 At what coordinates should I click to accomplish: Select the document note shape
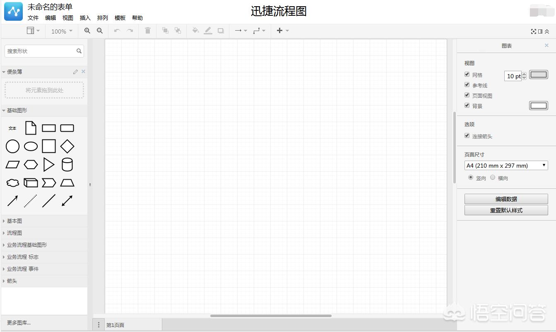[31, 128]
